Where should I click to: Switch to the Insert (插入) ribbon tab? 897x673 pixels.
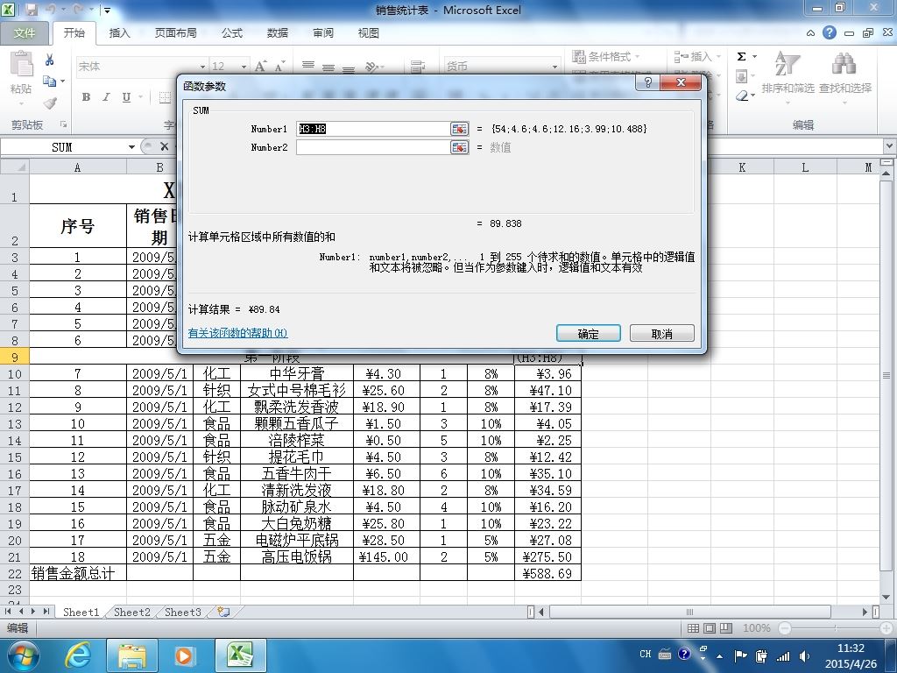click(x=119, y=33)
